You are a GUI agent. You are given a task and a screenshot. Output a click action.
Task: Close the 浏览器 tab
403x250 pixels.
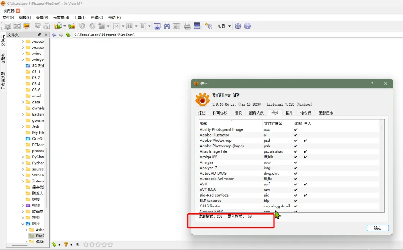coord(18,10)
